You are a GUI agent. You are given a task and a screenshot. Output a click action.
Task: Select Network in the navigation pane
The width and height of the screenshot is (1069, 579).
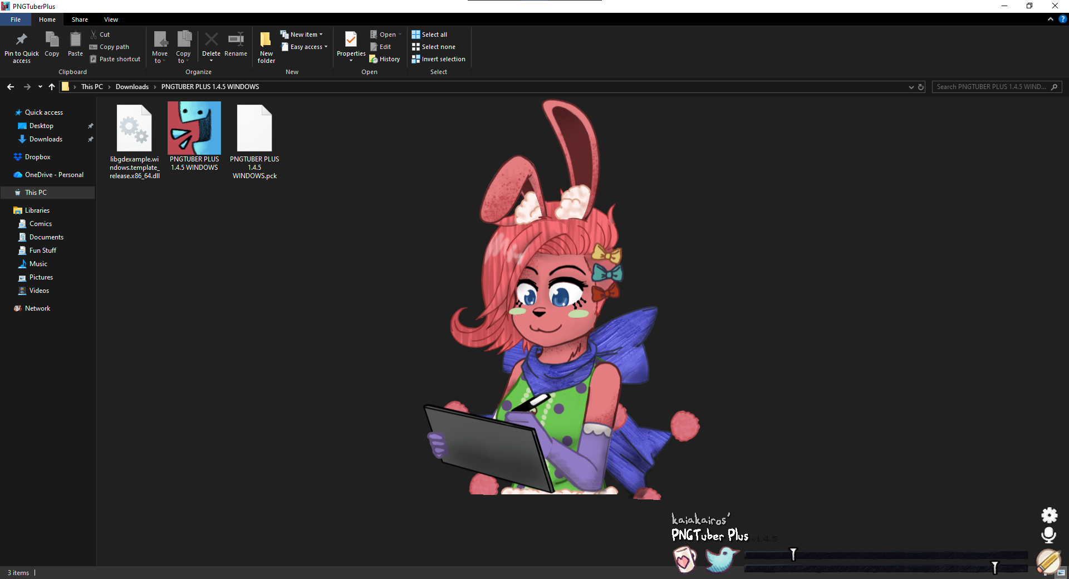[x=37, y=308]
